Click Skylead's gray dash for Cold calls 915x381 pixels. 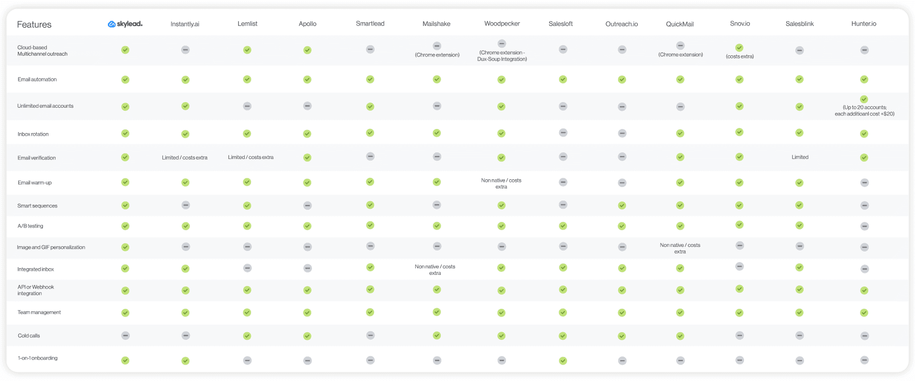tap(125, 336)
